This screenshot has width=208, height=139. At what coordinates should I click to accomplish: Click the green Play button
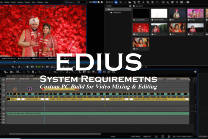40,67
